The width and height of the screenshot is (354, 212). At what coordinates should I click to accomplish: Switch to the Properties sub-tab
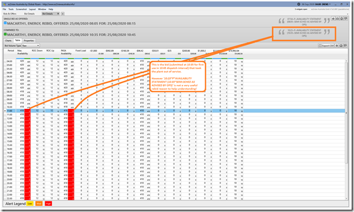tap(29, 40)
